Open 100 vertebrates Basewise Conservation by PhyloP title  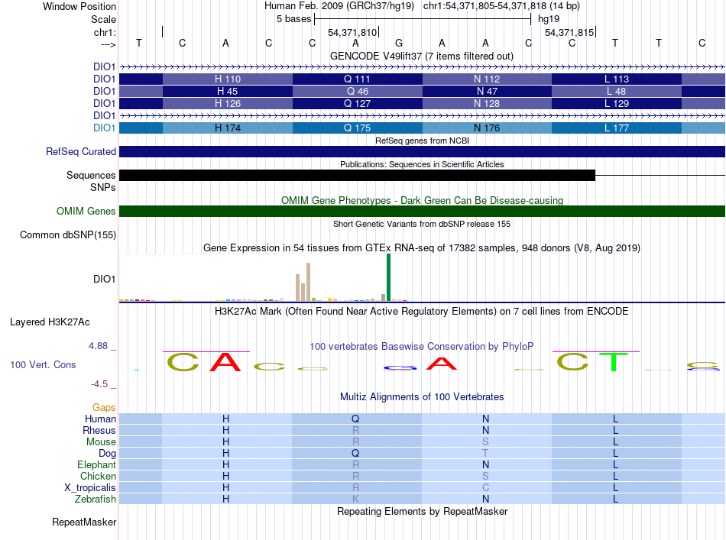tap(421, 347)
